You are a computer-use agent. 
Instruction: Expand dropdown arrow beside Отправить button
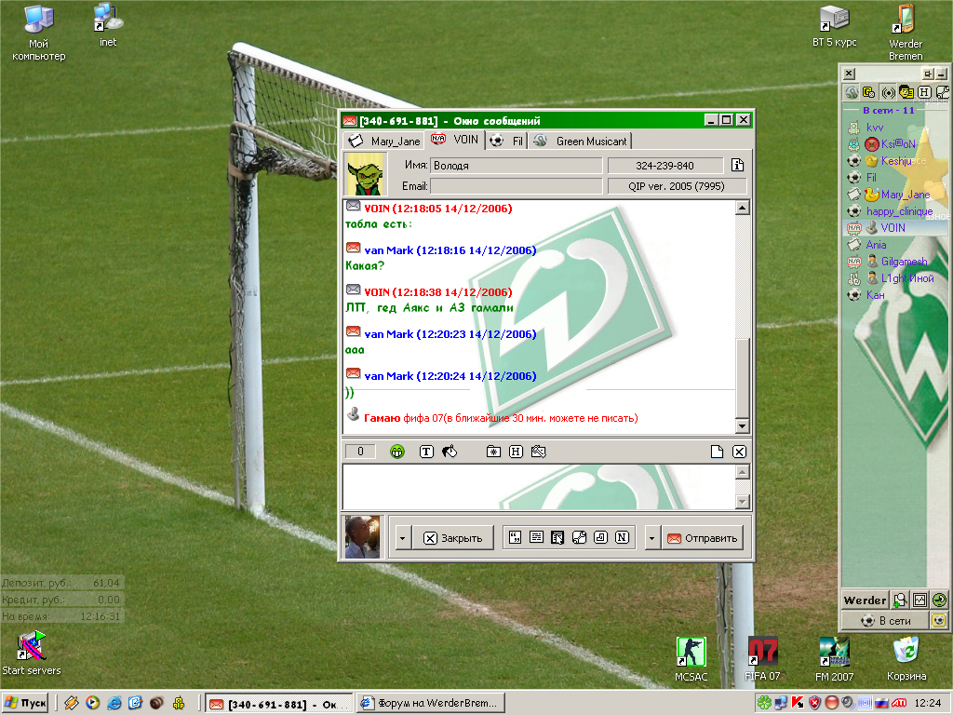(651, 538)
